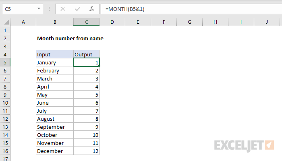The width and height of the screenshot is (282, 161).
Task: Click the Enter checkmark formula icon
Action: tap(77, 9)
